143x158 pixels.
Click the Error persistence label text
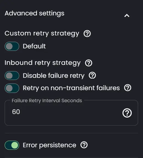(49, 145)
